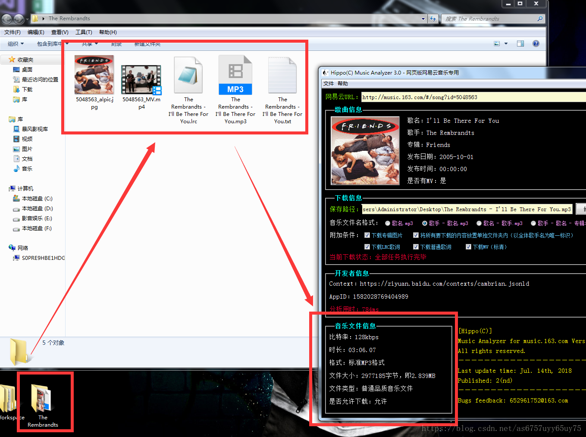586x437 pixels.
Task: Open 帮助 menu in Hippo Music Analyzer
Action: point(343,84)
